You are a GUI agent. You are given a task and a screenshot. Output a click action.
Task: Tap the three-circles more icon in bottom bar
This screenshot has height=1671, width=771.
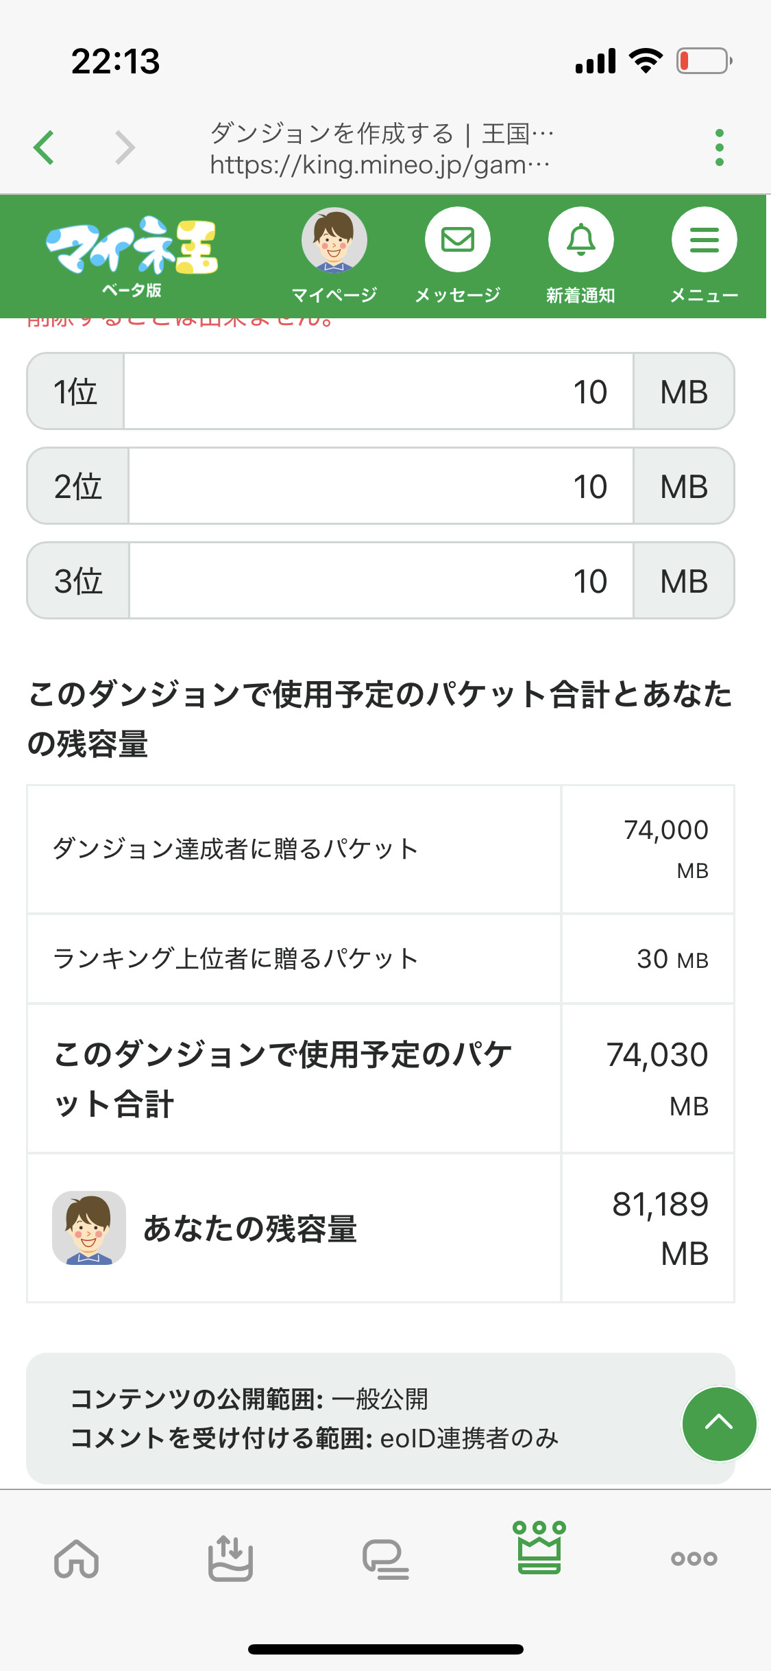tap(694, 1559)
